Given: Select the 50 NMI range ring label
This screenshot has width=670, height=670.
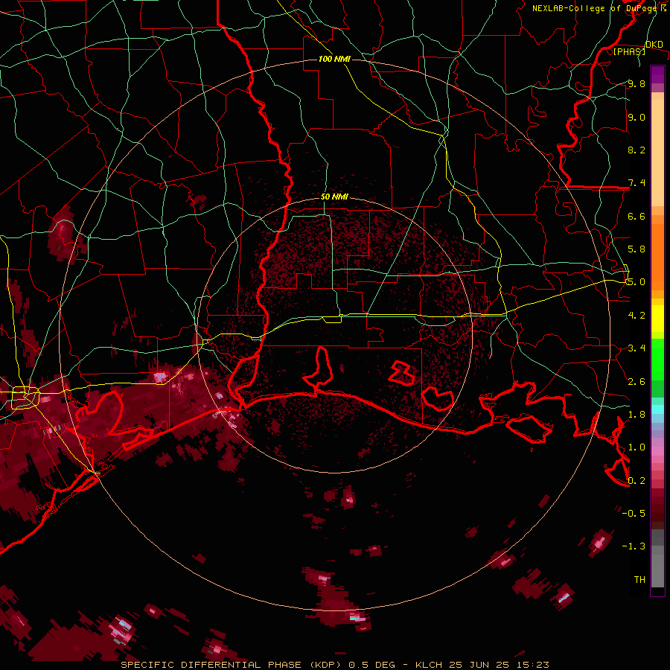Looking at the screenshot, I should (334, 197).
